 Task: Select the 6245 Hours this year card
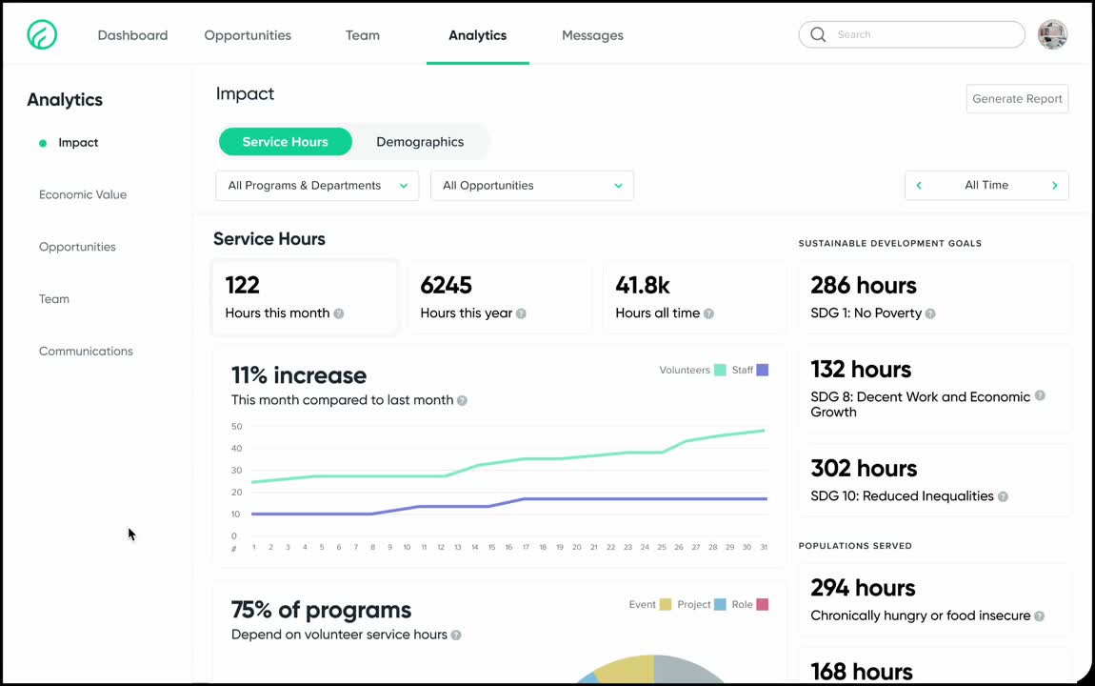click(x=500, y=297)
